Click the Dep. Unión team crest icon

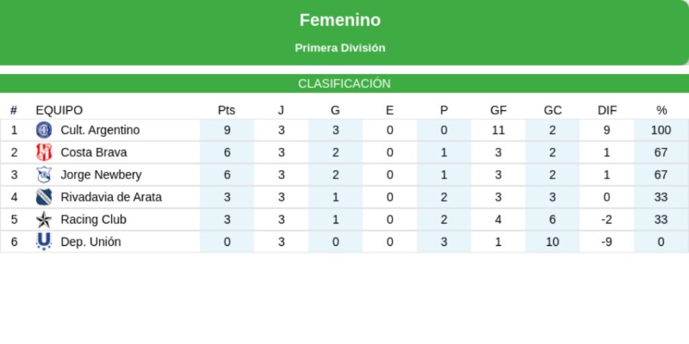pyautogui.click(x=44, y=241)
